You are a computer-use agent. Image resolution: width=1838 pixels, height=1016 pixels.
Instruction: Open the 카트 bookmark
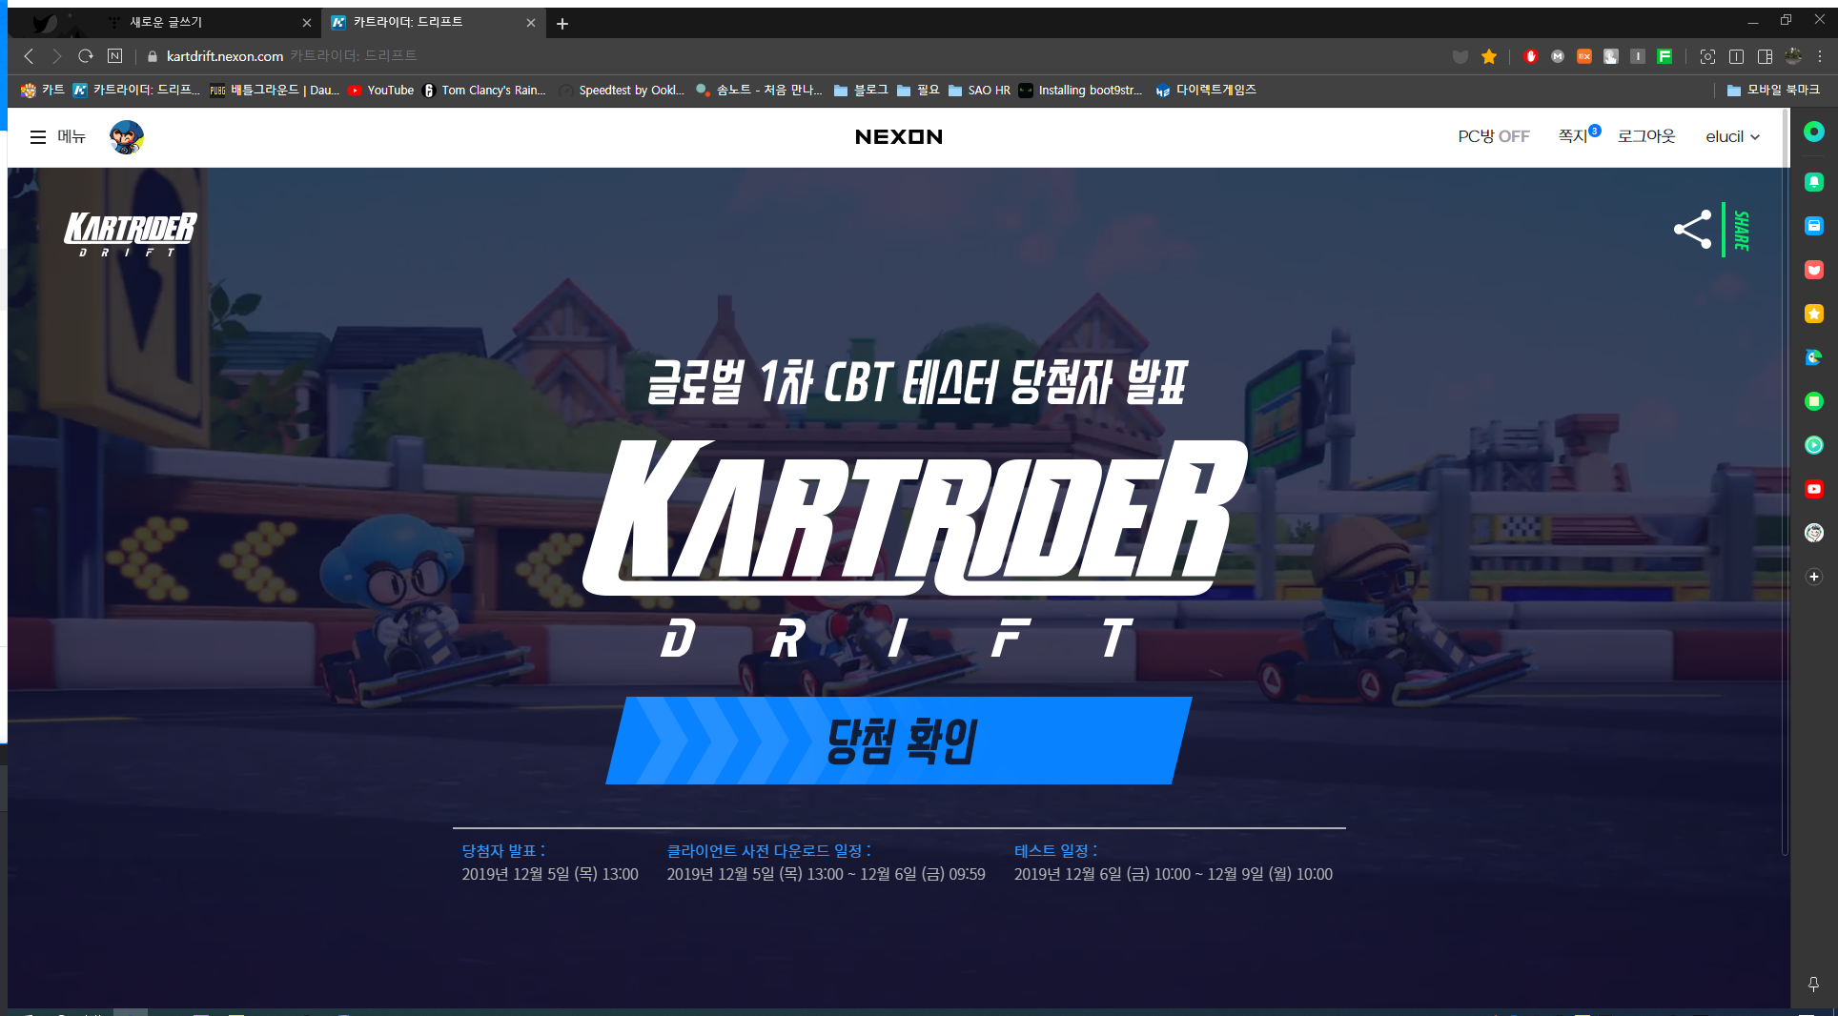(x=43, y=90)
